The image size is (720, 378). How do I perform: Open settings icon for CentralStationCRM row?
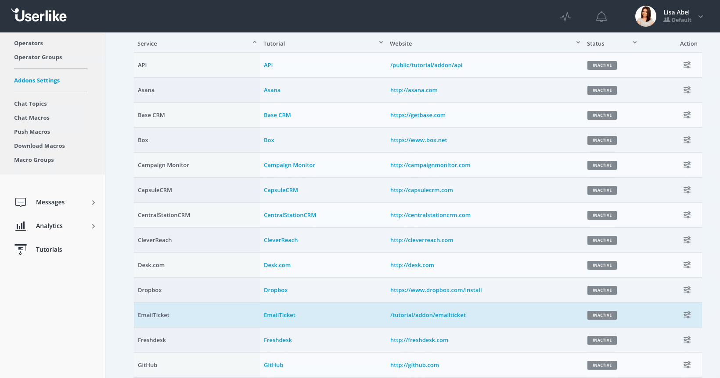(x=687, y=215)
